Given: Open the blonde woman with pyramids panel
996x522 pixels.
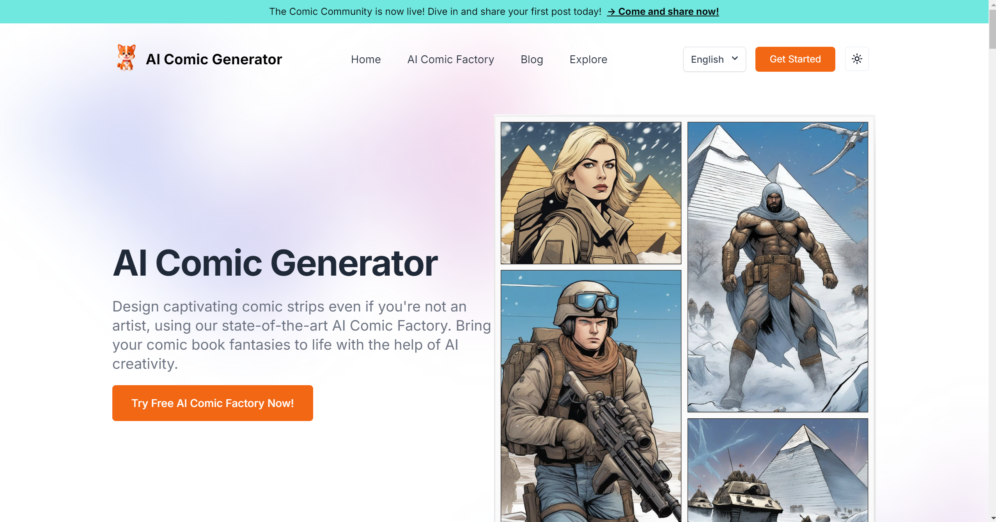Looking at the screenshot, I should coord(591,193).
